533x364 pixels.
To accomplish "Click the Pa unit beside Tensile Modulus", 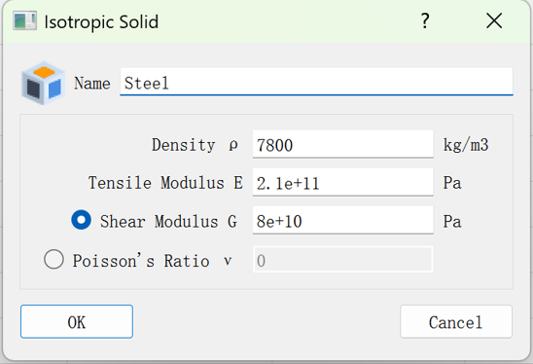I will pos(452,183).
